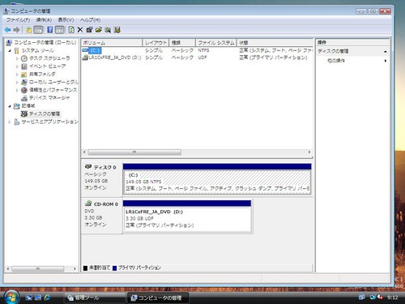405x304 pixels.
Task: Switch to 管理ツール taskbar button
Action: (x=95, y=298)
